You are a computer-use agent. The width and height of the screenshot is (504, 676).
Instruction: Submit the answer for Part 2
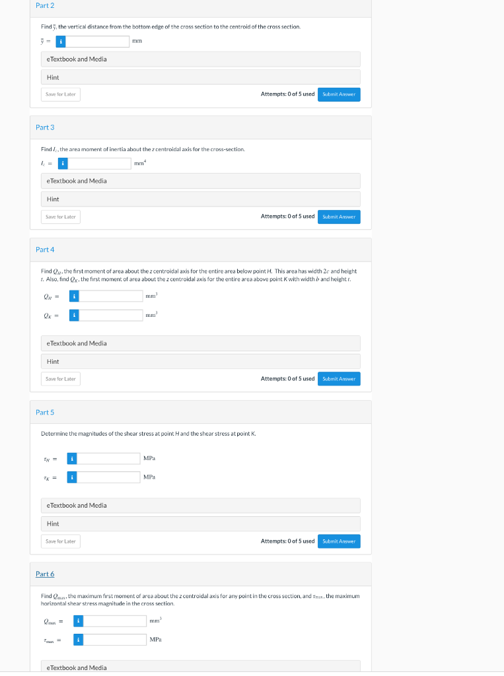click(x=339, y=94)
